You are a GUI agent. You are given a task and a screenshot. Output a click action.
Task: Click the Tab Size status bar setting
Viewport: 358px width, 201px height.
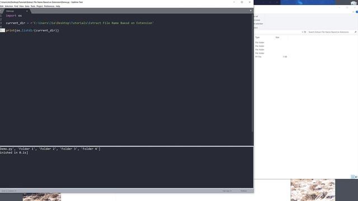pos(227,191)
